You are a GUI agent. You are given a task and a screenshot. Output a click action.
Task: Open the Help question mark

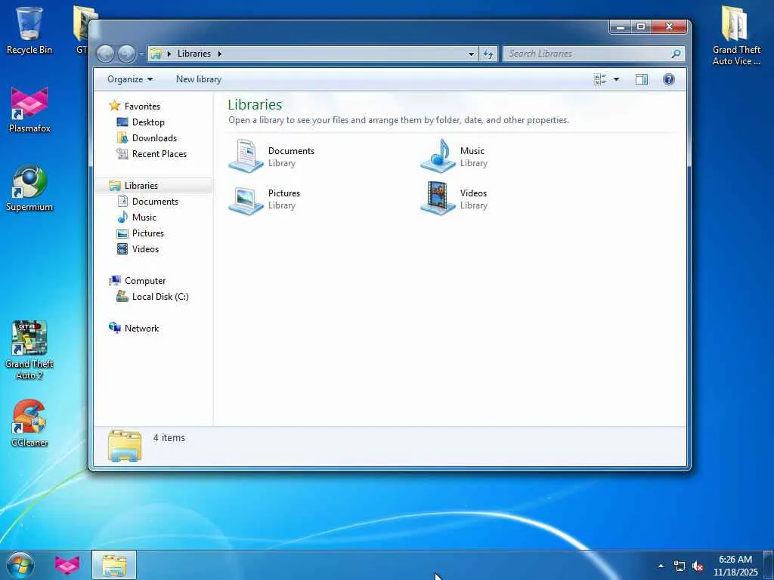pos(668,79)
